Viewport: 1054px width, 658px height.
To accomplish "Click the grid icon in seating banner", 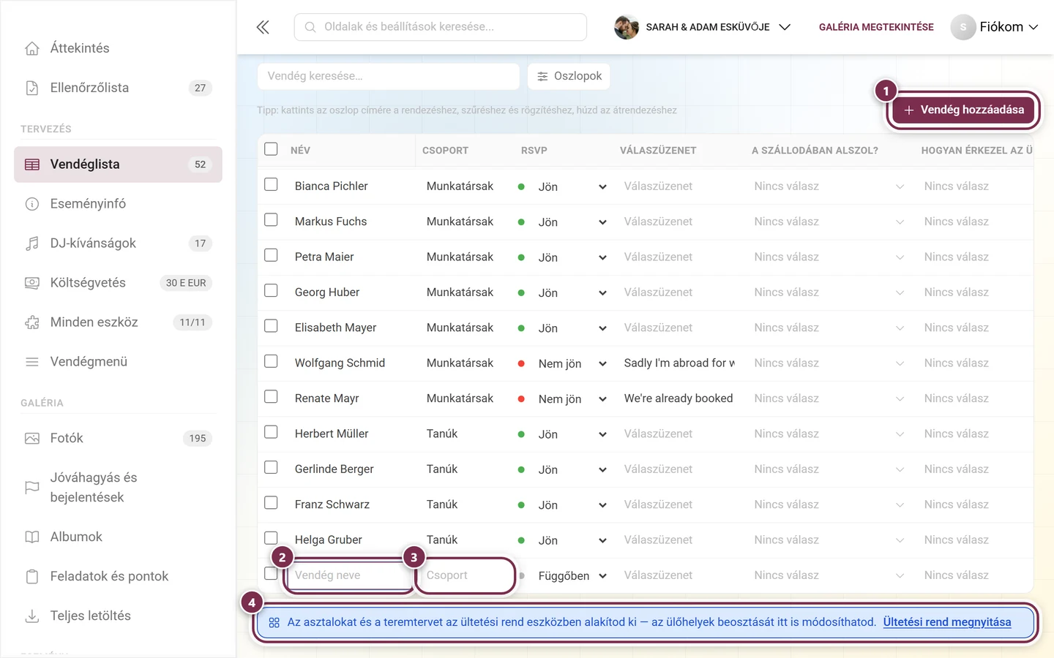I will pyautogui.click(x=274, y=623).
